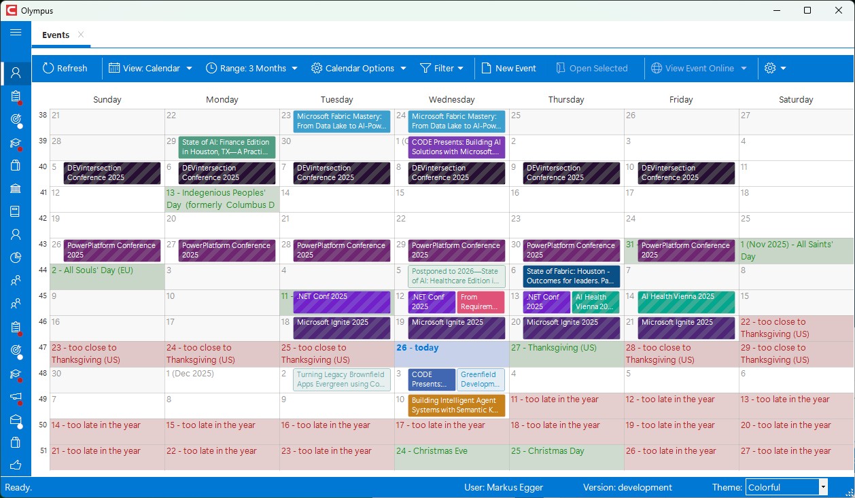Screen dimensions: 855x498
Task: Click the open envelope sidebar icon
Action: pos(16,421)
